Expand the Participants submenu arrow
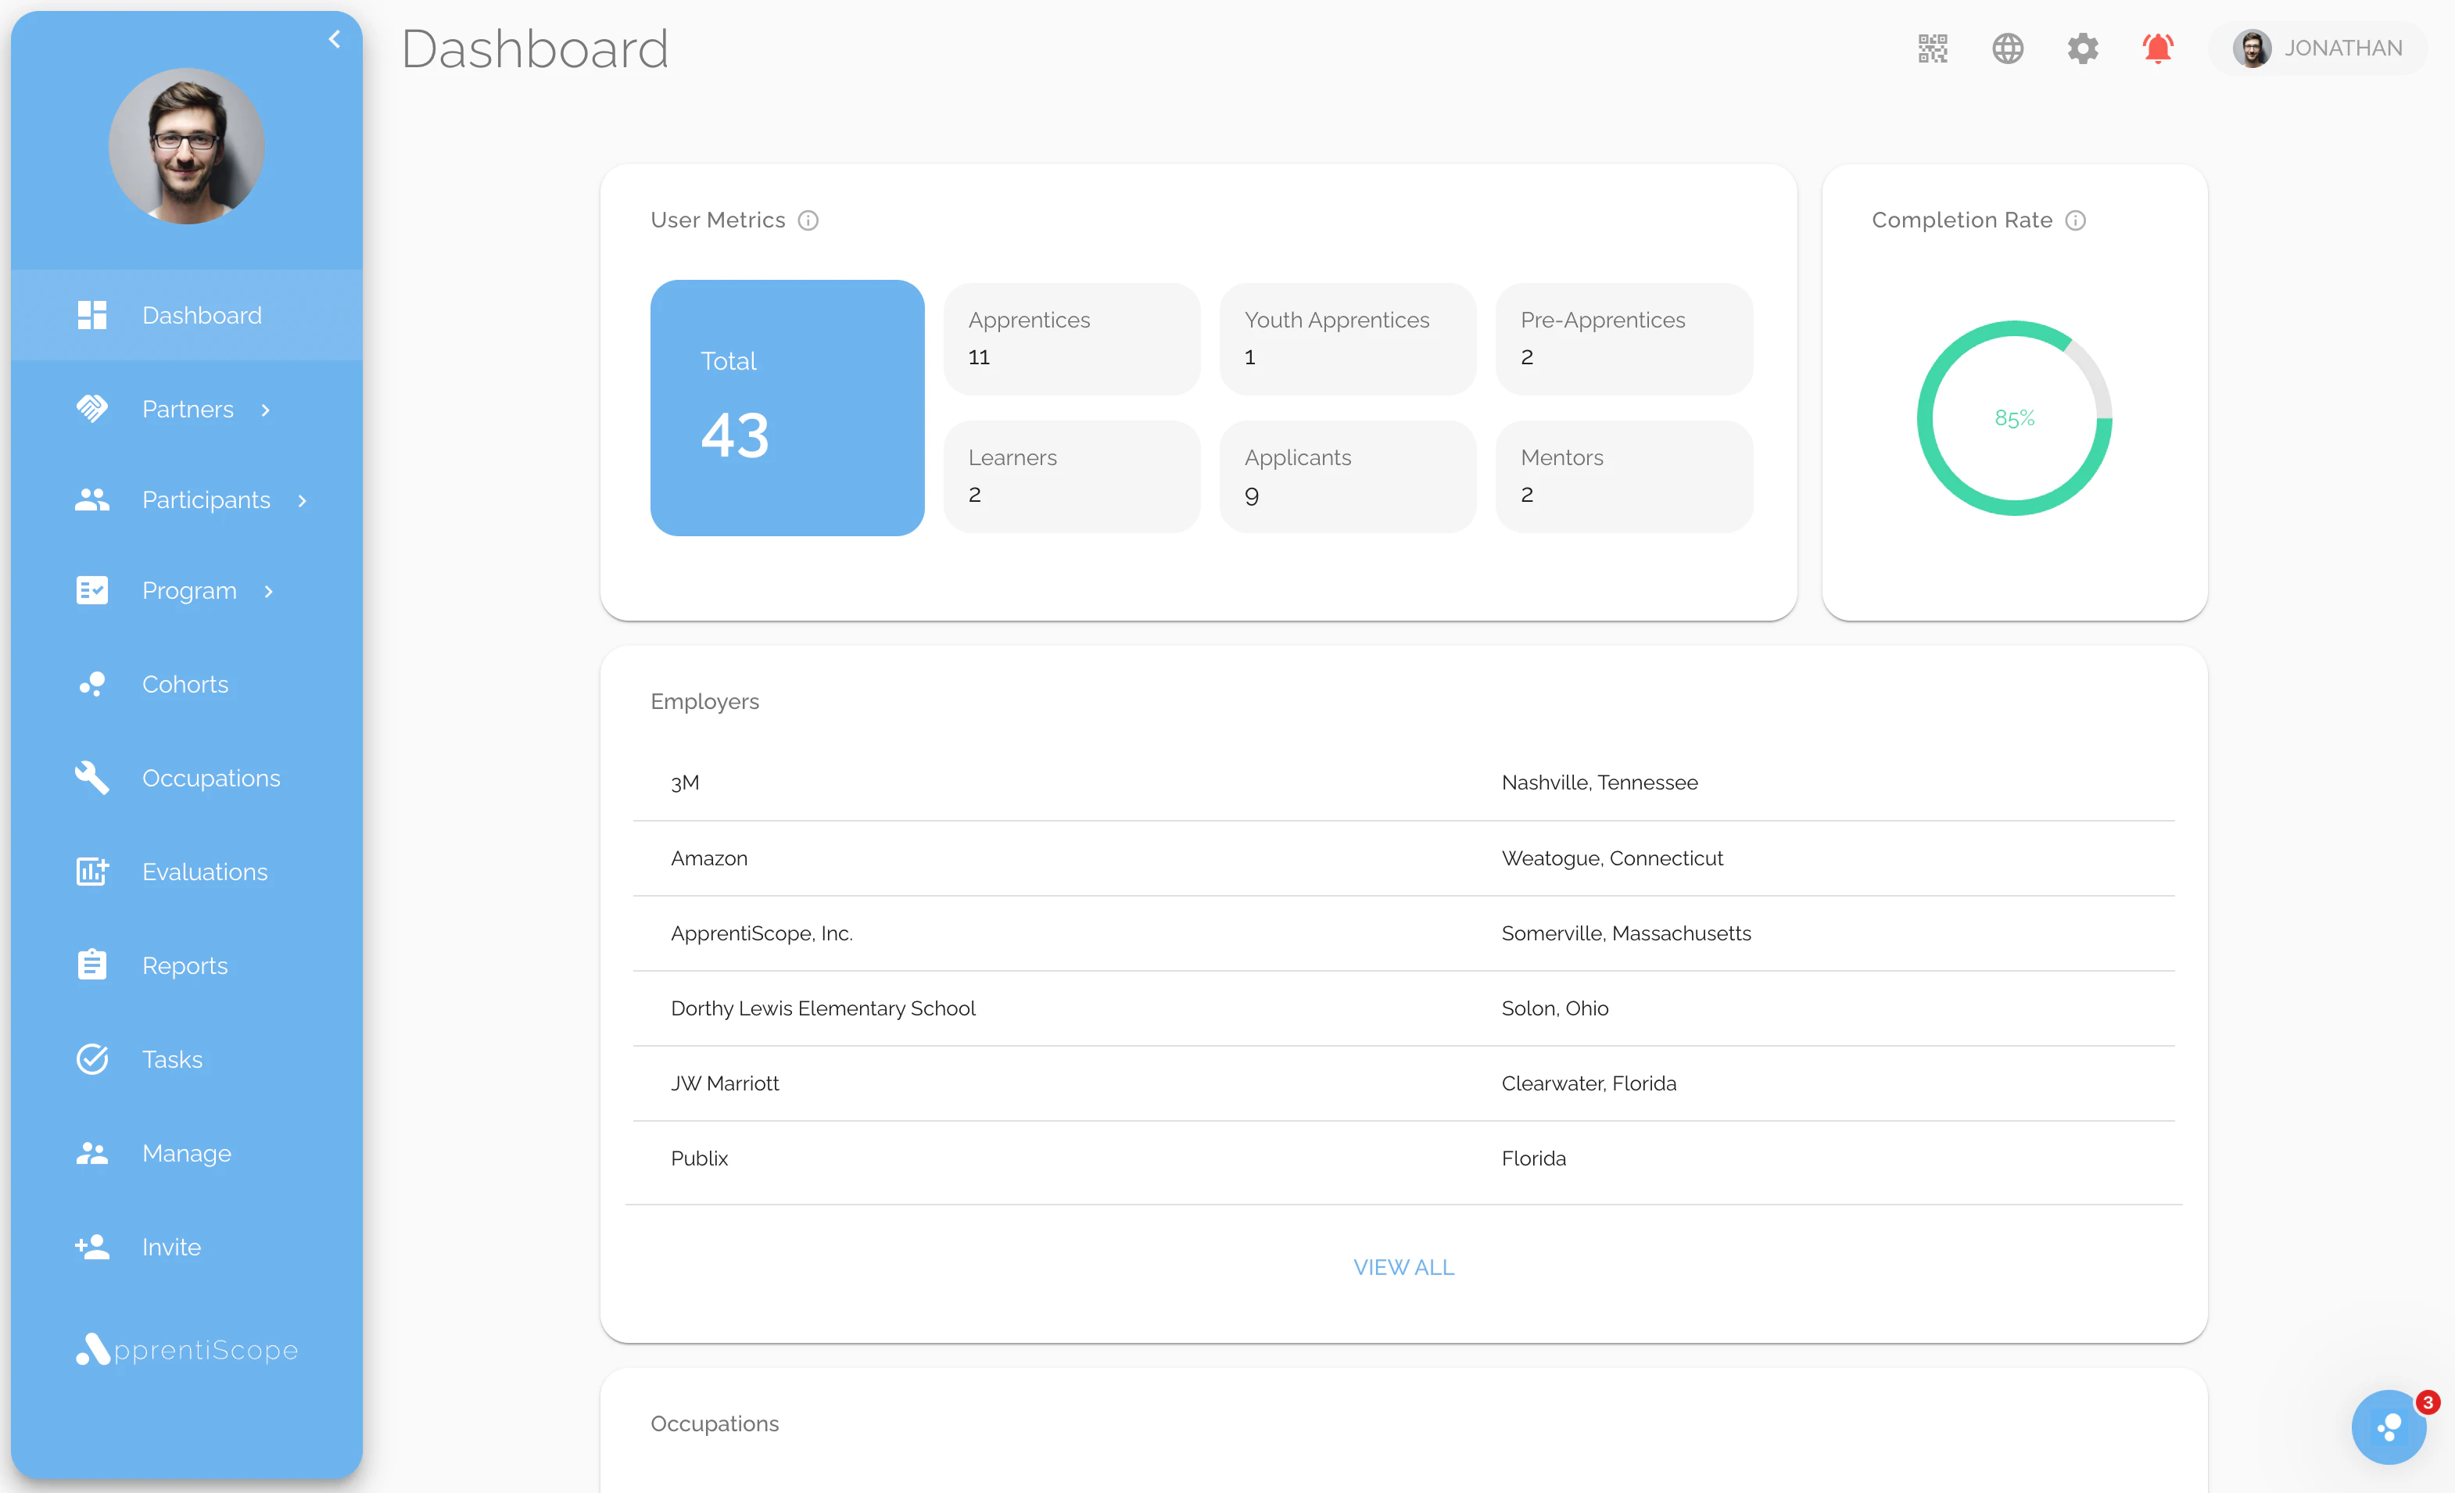Image resolution: width=2455 pixels, height=1493 pixels. click(x=303, y=500)
